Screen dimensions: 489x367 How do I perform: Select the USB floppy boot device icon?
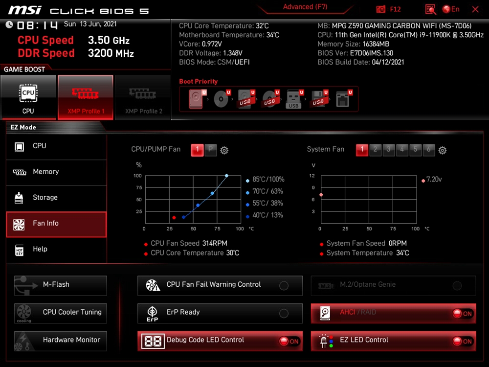pyautogui.click(x=319, y=99)
